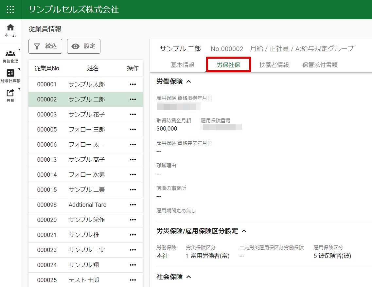Image resolution: width=372 pixels, height=287 pixels.
Task: Switch to 労保社保 tab
Action: (x=228, y=65)
